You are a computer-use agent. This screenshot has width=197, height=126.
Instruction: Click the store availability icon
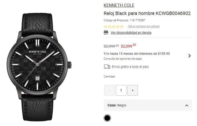pos(106,32)
